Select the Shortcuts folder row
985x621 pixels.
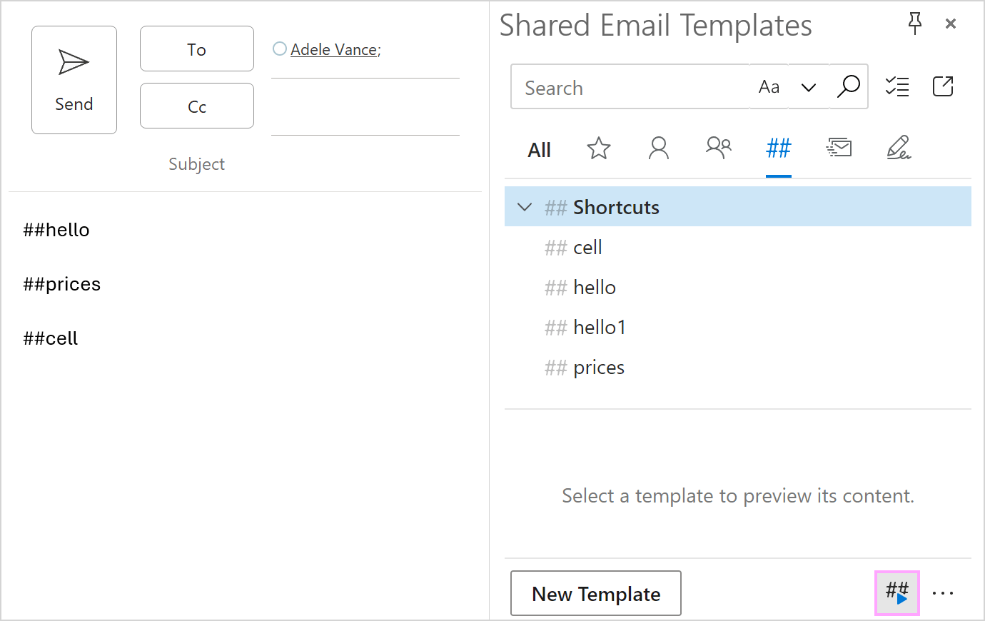738,207
